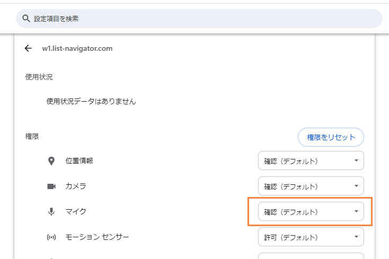Viewport: 389px width, 259px height.
Task: Click the location pin icon
Action: point(51,161)
